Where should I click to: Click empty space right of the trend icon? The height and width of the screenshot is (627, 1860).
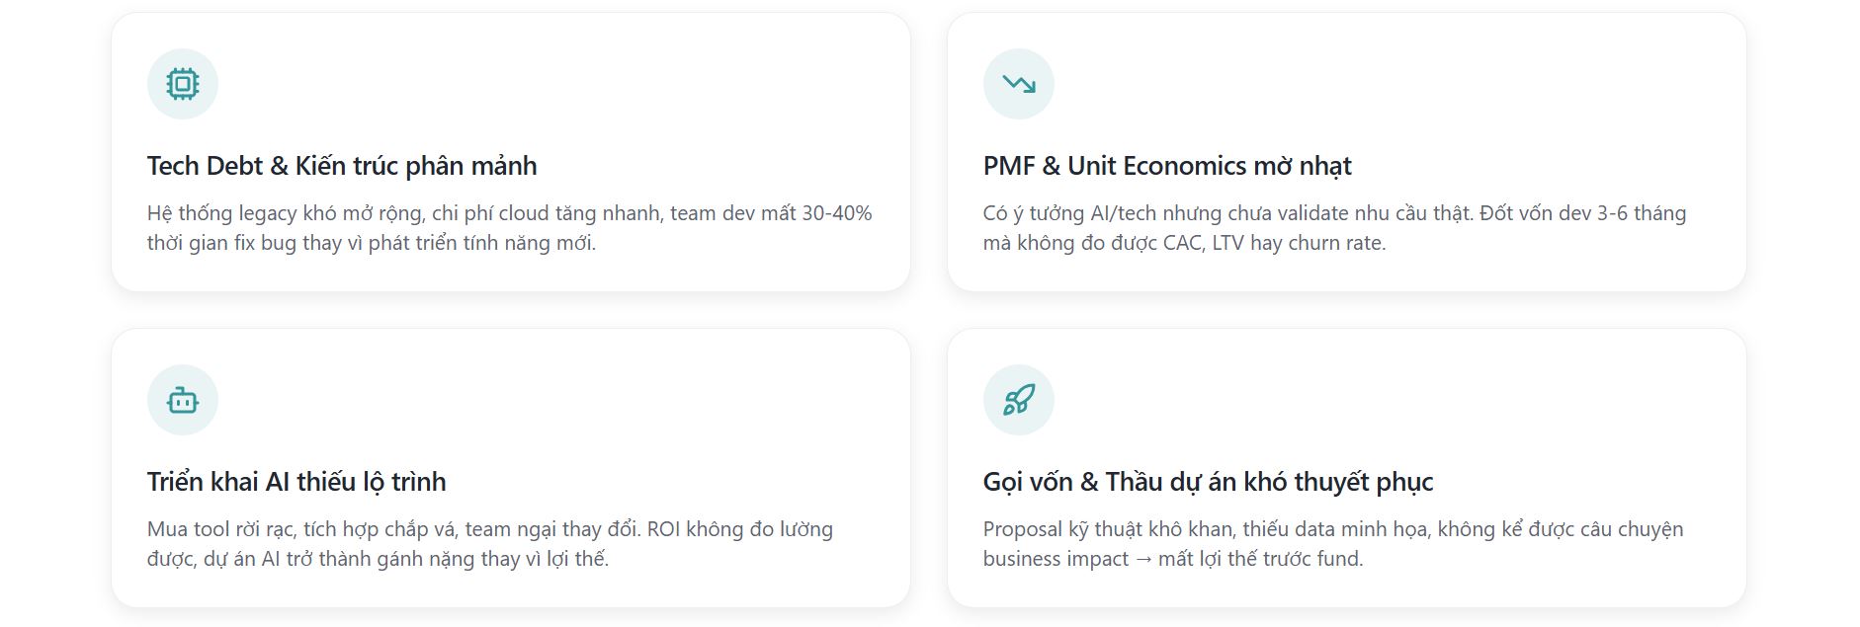coord(1384,84)
